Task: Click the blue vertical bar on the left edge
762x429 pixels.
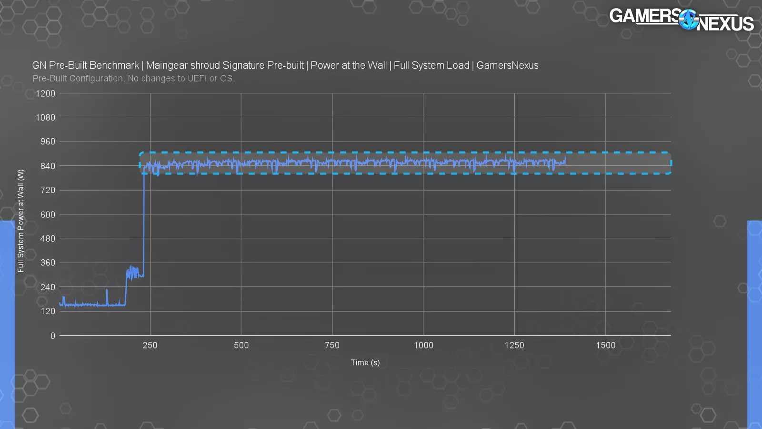Action: pos(7,324)
